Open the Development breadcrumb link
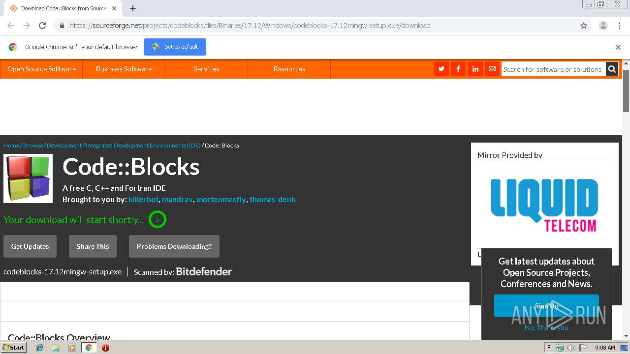 64,146
